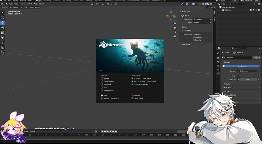Expand the Volume section
Viewport: 262px width, 144px height.
pos(227,84)
